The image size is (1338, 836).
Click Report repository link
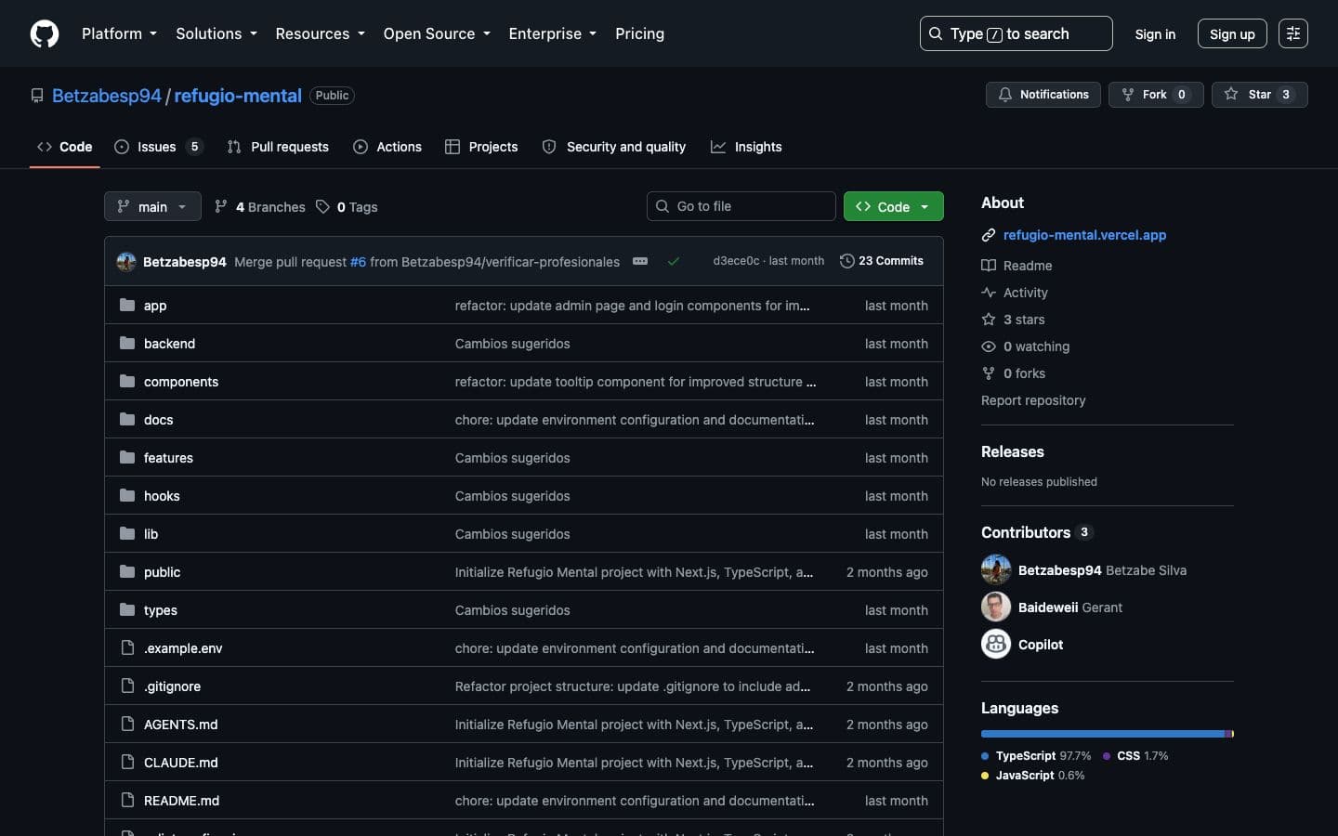coord(1033,400)
